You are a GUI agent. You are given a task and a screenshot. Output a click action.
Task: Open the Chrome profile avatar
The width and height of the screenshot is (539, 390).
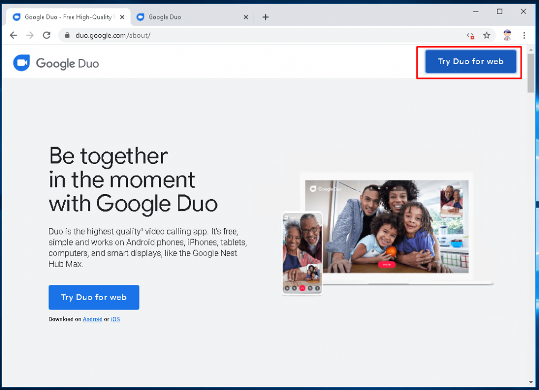point(507,35)
